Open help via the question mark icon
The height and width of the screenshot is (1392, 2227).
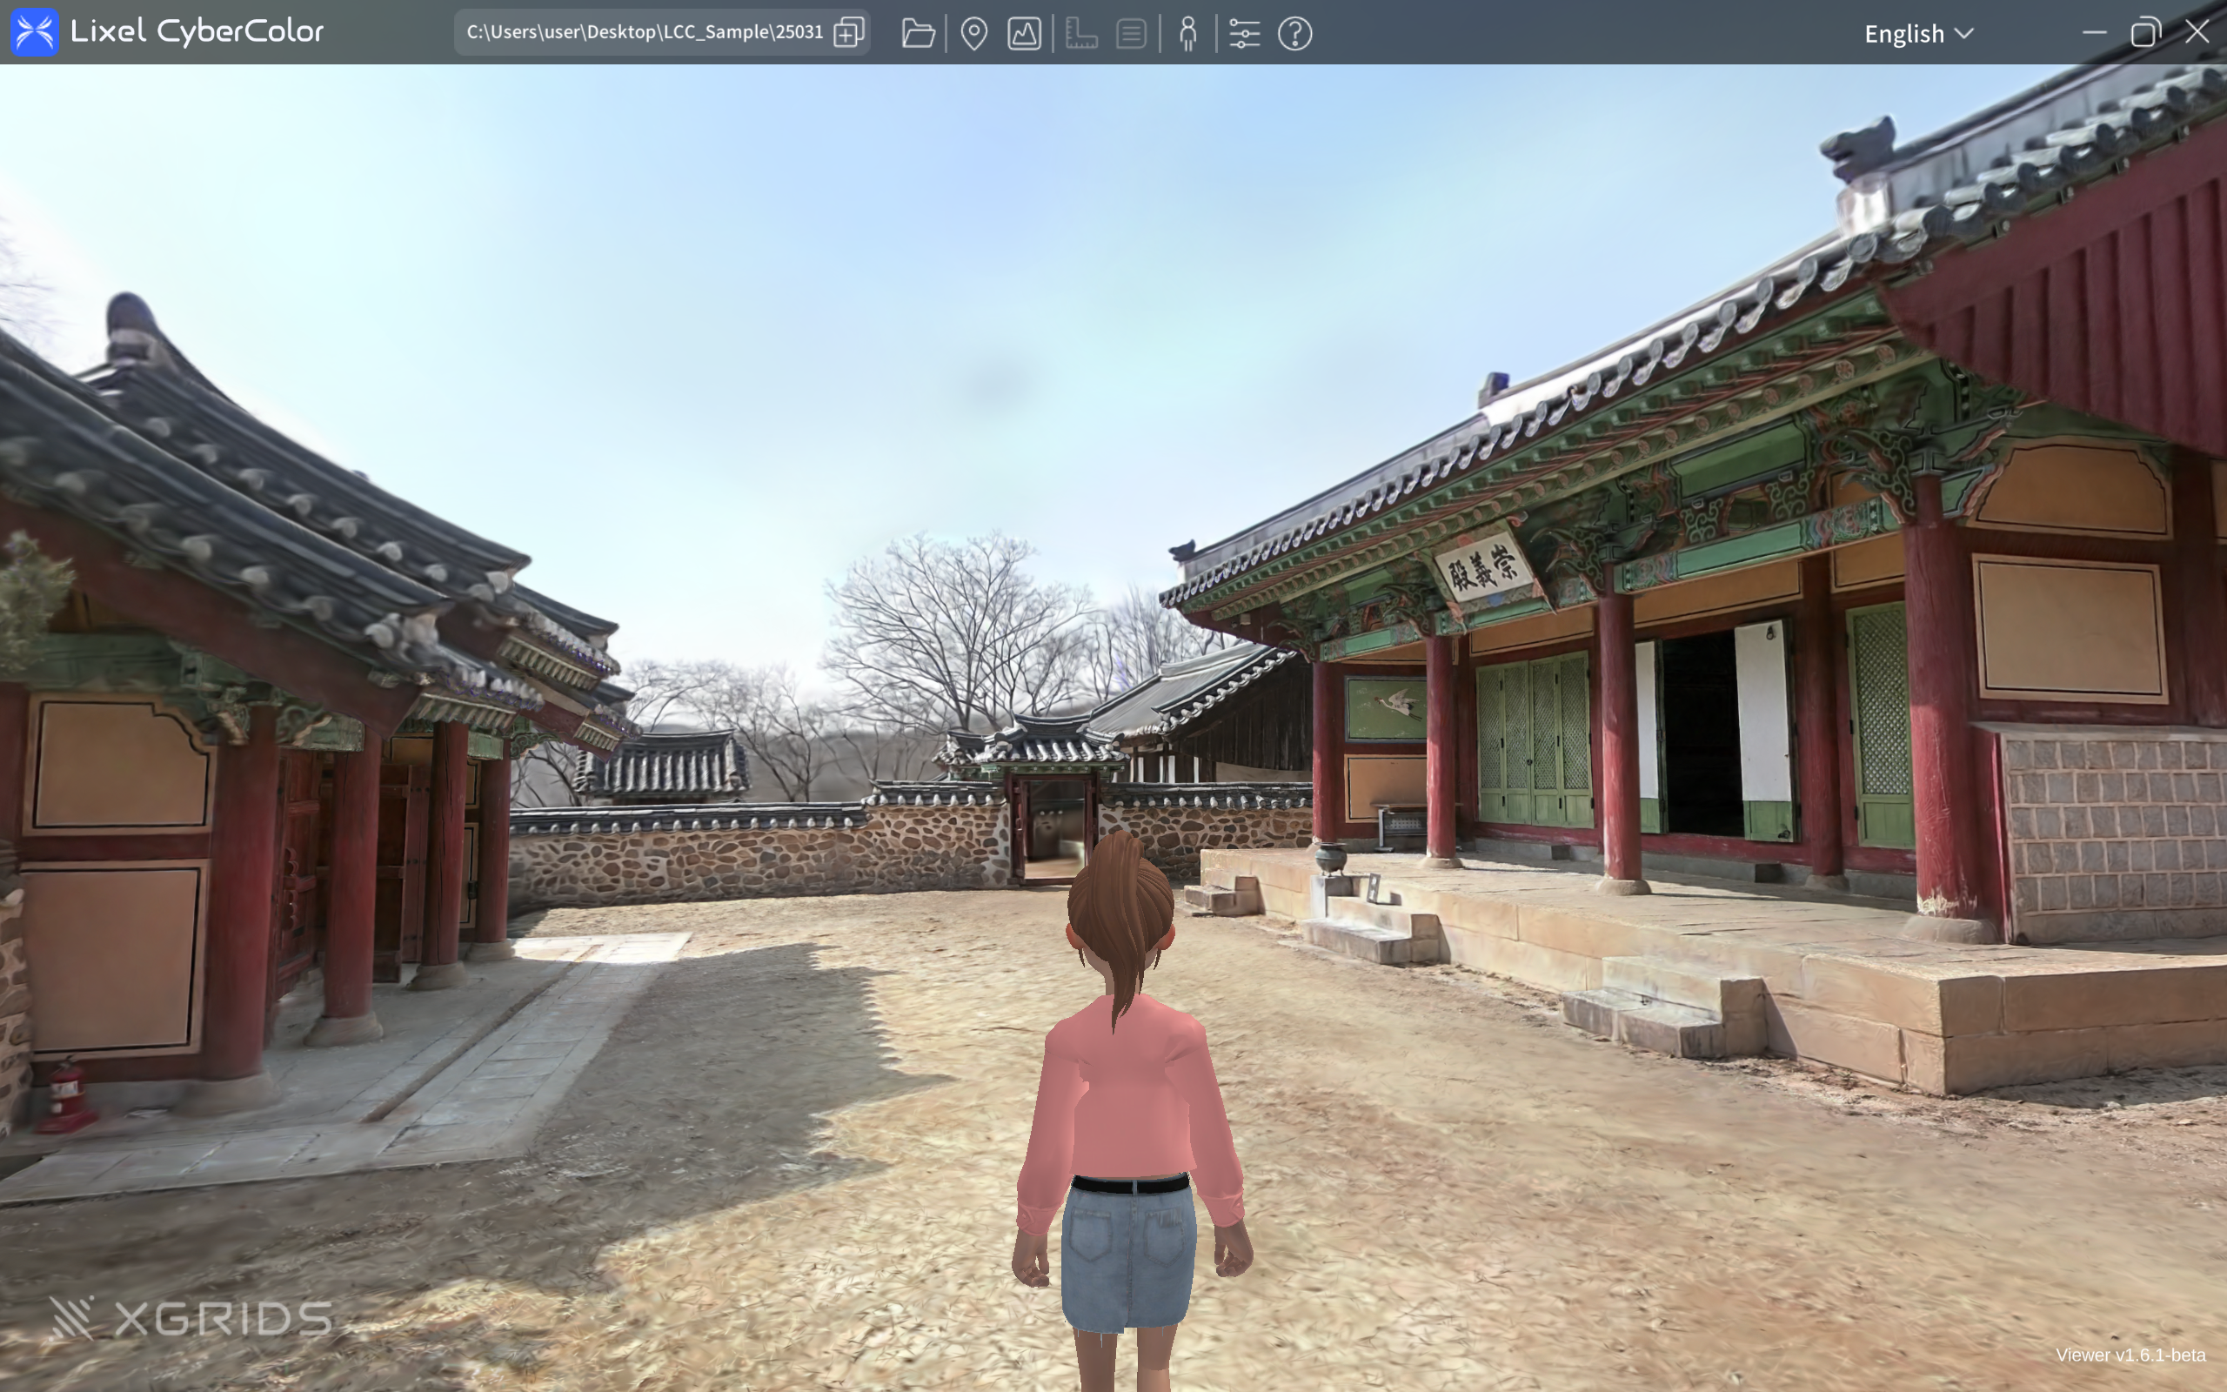1294,33
